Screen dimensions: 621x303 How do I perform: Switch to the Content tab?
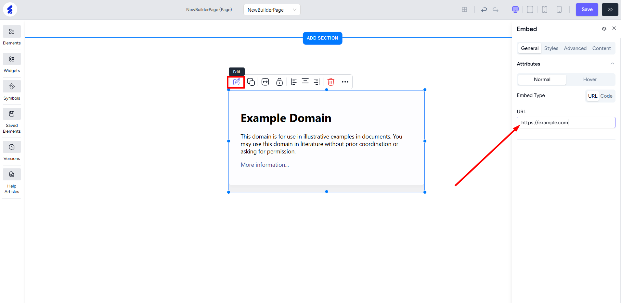602,48
